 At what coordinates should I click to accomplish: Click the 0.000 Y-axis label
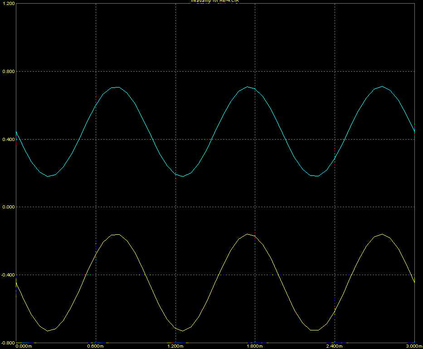9,207
